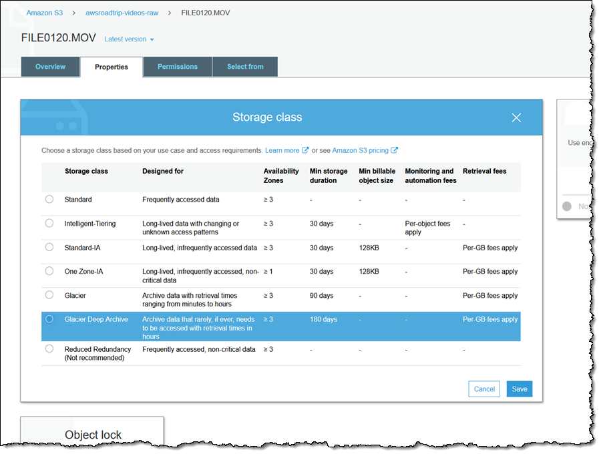Click the Retrieval fees column header
The image size is (601, 454).
485,171
